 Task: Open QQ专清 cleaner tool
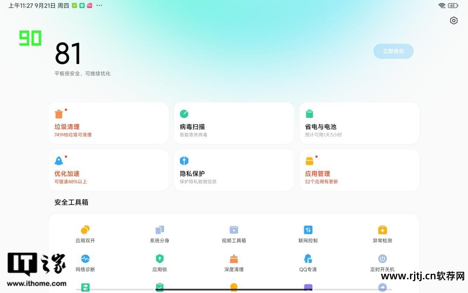(x=308, y=262)
